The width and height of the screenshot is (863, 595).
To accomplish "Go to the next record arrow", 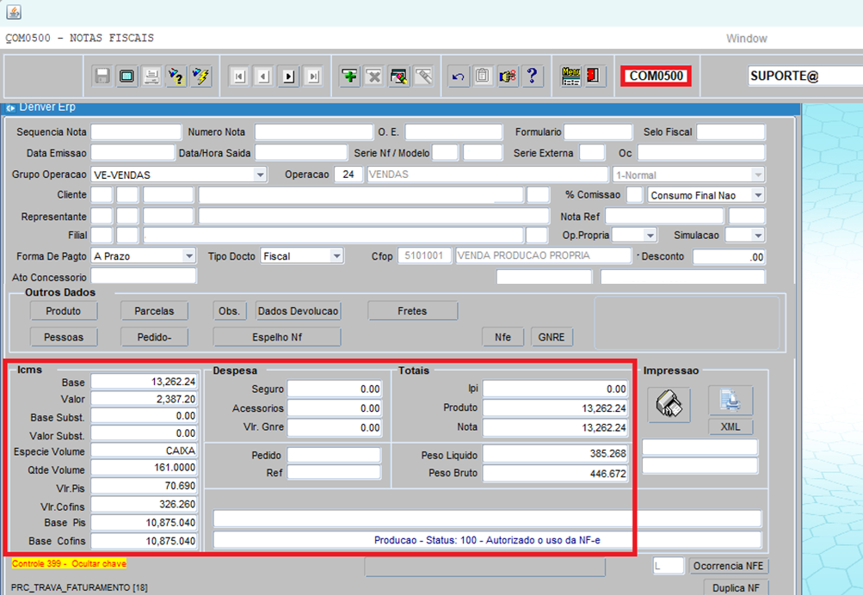I will tap(289, 77).
